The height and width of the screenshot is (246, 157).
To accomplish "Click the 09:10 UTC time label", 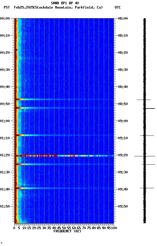I will click(123, 138).
